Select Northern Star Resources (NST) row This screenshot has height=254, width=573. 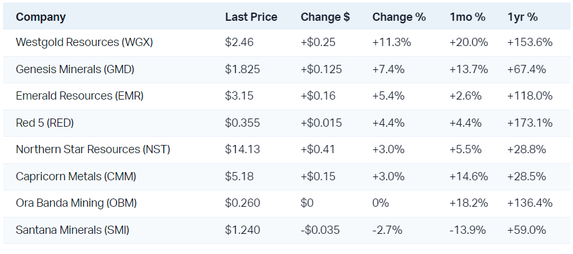click(93, 150)
